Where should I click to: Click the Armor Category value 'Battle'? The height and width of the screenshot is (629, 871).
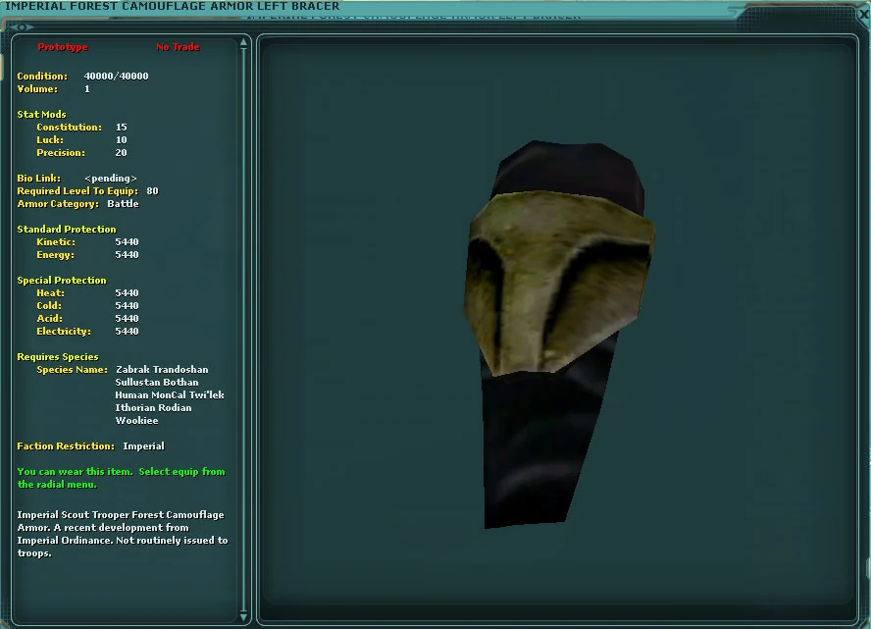click(123, 204)
